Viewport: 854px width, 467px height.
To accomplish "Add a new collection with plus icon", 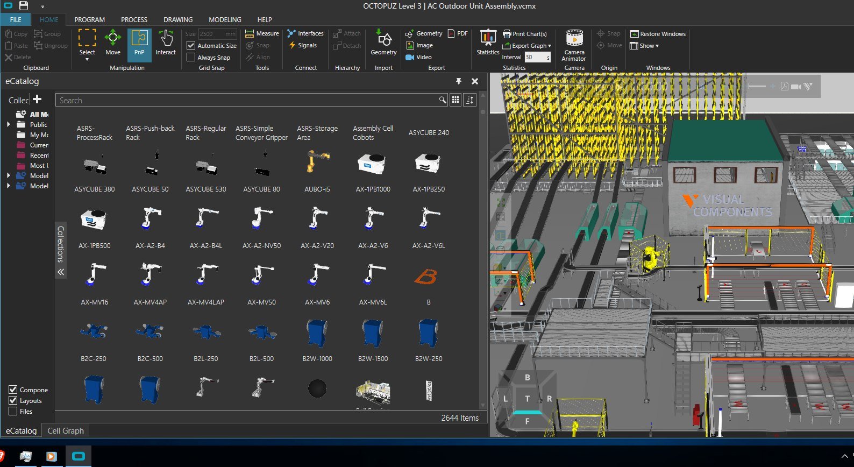I will pos(37,99).
